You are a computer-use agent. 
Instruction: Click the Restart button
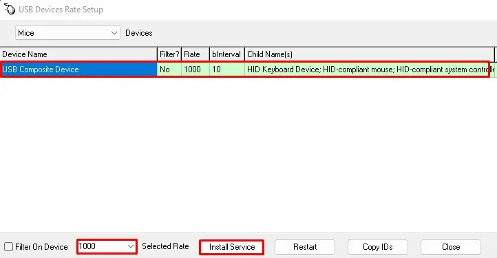[305, 247]
